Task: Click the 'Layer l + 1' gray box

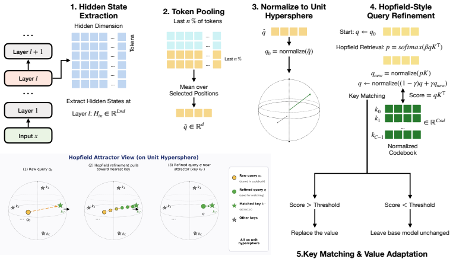Action: [x=28, y=52]
